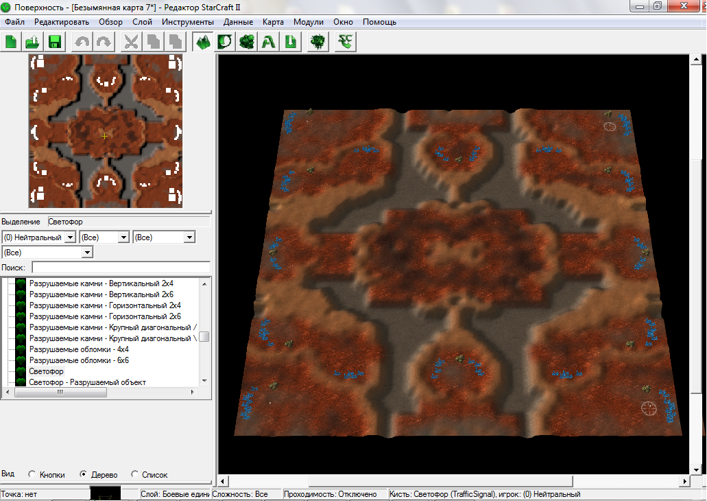Click icon beside 'Разрушаемые камни - Вертикальный 2x4'
The height and width of the screenshot is (501, 707).
pos(21,283)
